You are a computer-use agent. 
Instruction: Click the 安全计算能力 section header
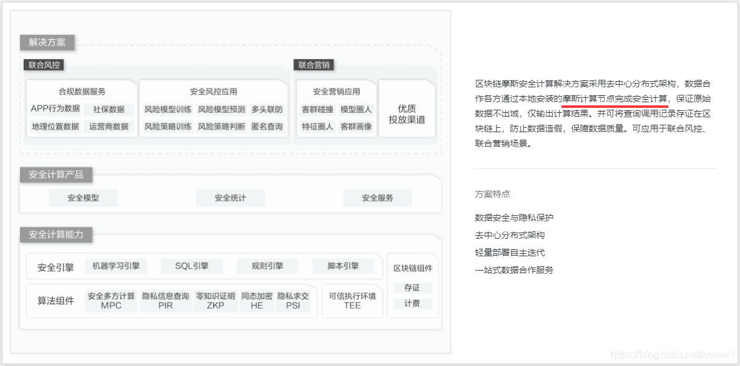56,234
